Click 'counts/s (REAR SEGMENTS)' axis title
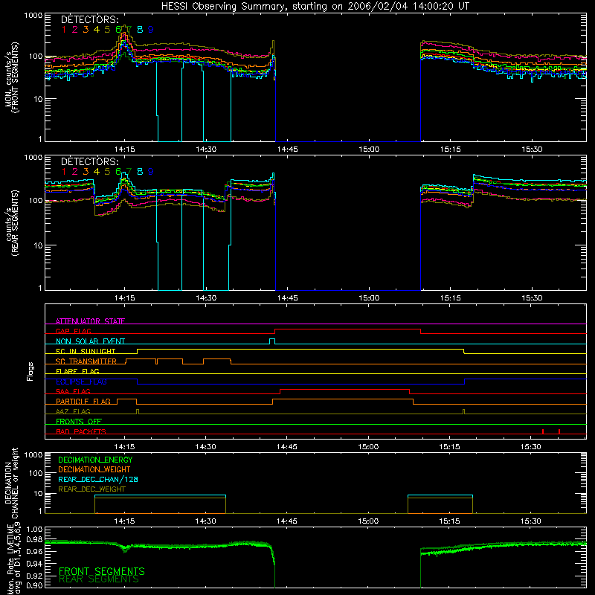Screen dimensions: 595x595 (x=11, y=223)
